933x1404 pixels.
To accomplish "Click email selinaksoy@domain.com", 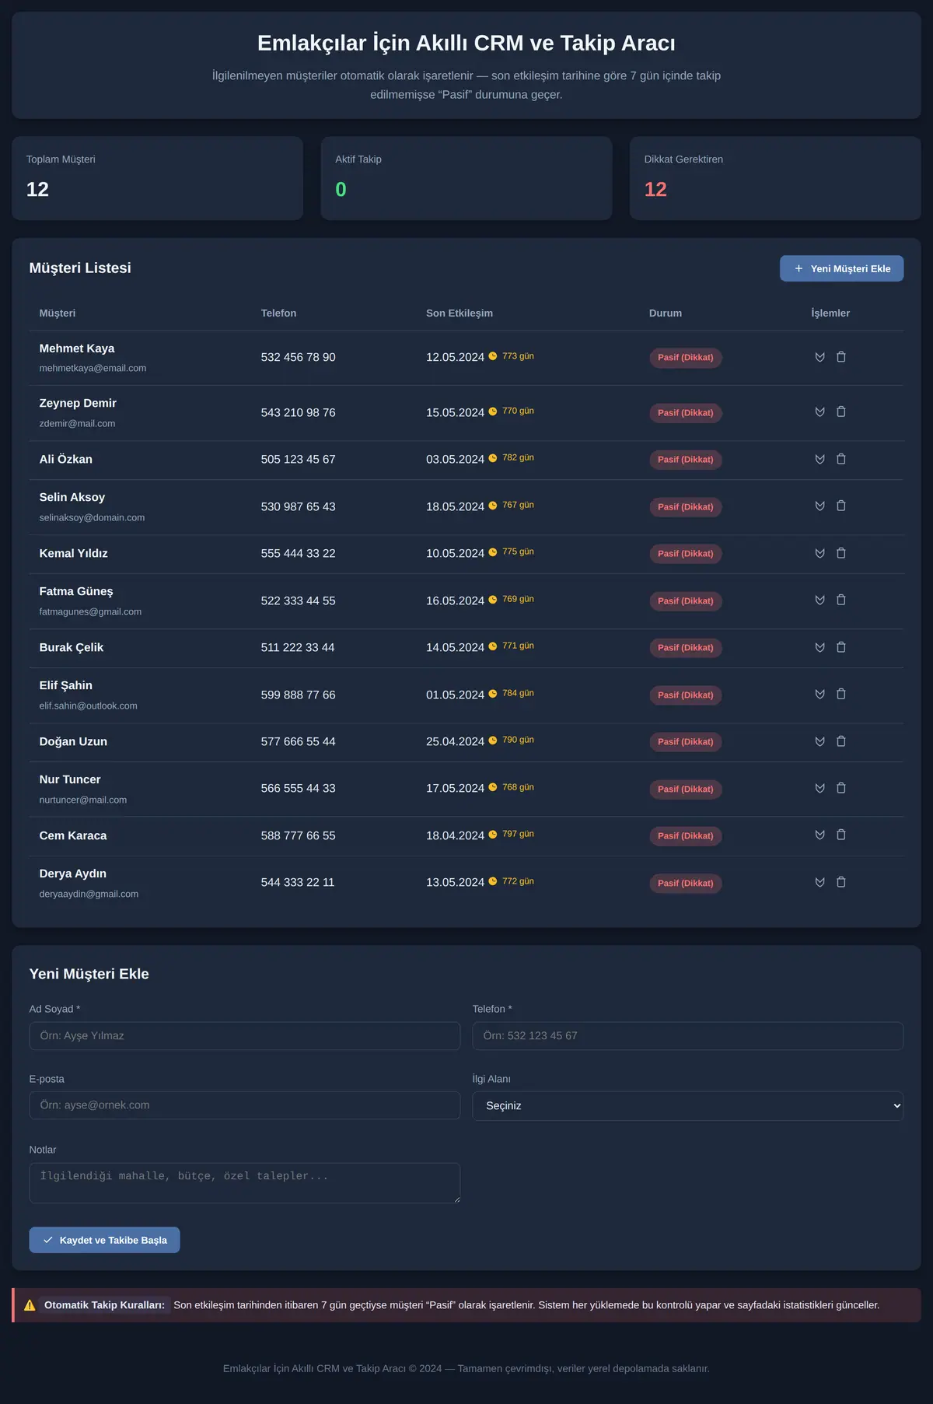I will point(92,517).
